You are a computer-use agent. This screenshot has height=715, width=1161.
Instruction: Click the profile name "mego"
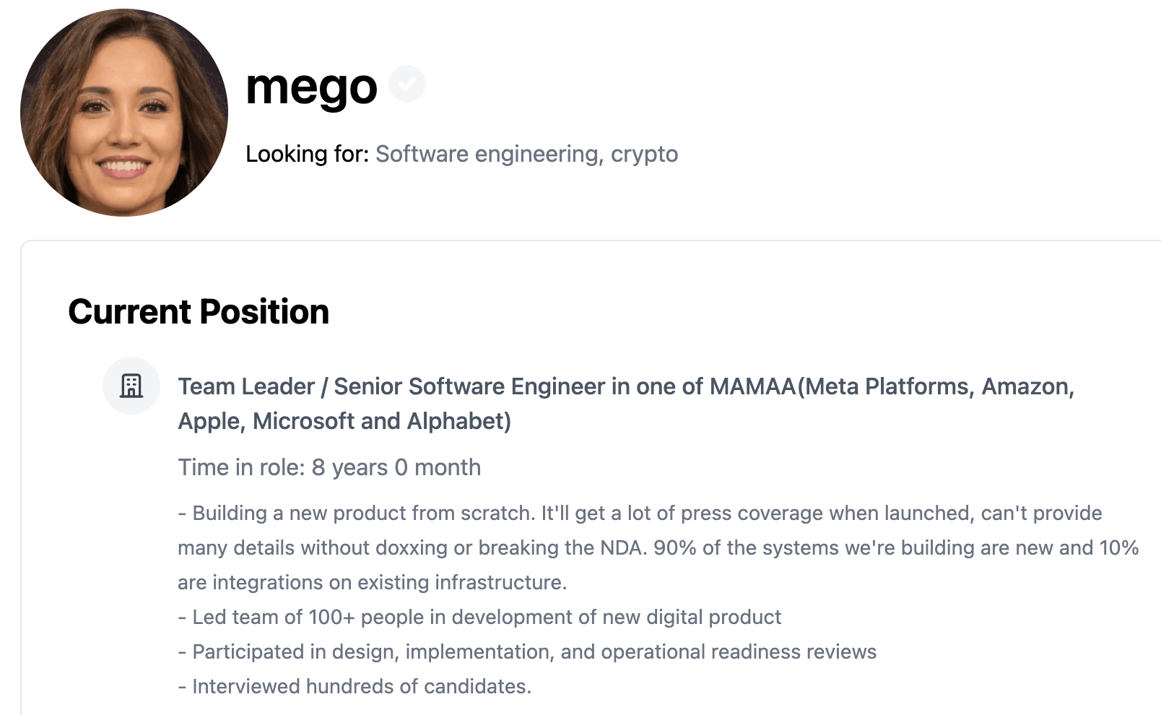311,87
